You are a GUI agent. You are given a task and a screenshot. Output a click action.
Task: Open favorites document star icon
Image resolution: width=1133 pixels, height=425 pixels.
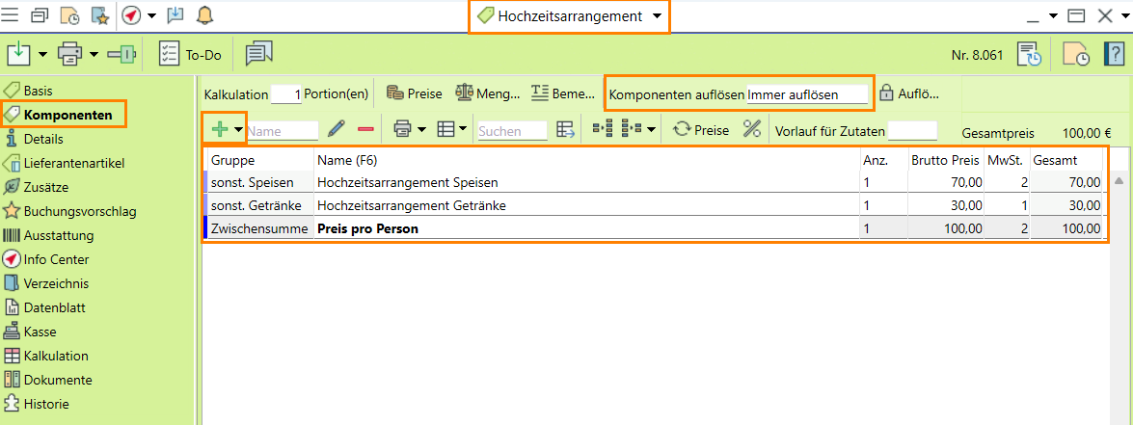[99, 15]
